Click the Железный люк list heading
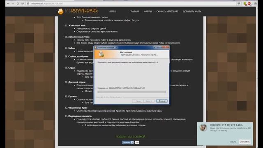The width and height of the screenshot is (263, 148). [77, 25]
